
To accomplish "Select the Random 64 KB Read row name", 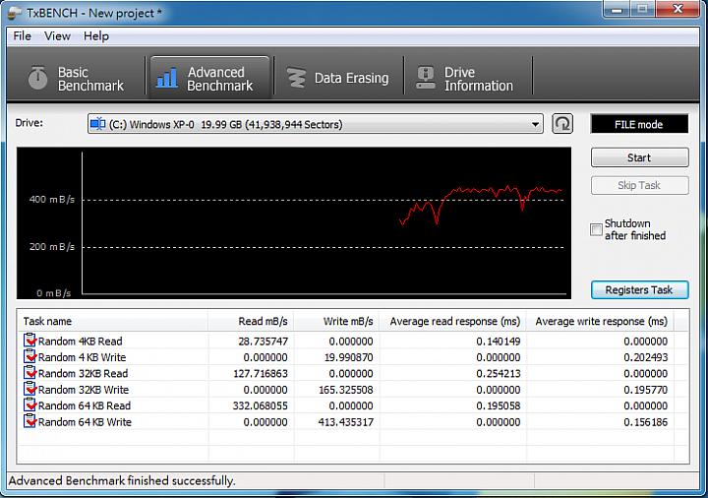I will (85, 405).
